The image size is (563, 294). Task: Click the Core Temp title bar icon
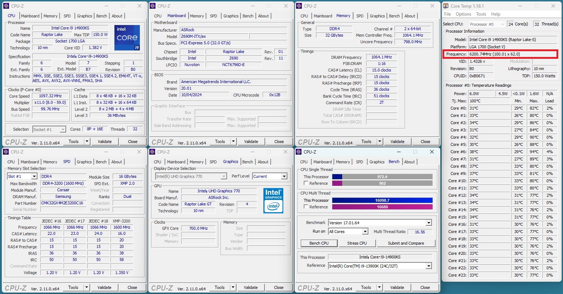coord(446,6)
